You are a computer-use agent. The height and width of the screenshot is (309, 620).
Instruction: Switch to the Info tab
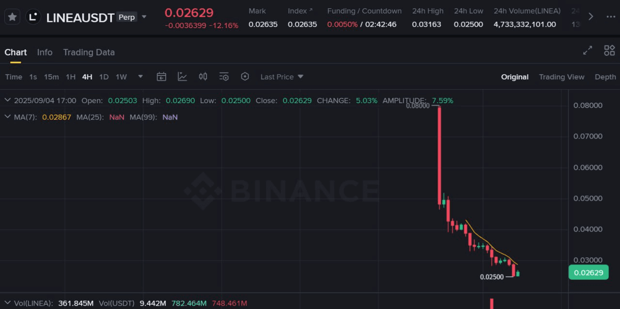tap(45, 52)
